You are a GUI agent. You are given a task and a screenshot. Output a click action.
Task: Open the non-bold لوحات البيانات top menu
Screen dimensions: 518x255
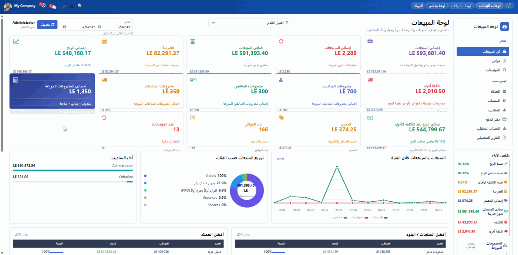tap(461, 6)
